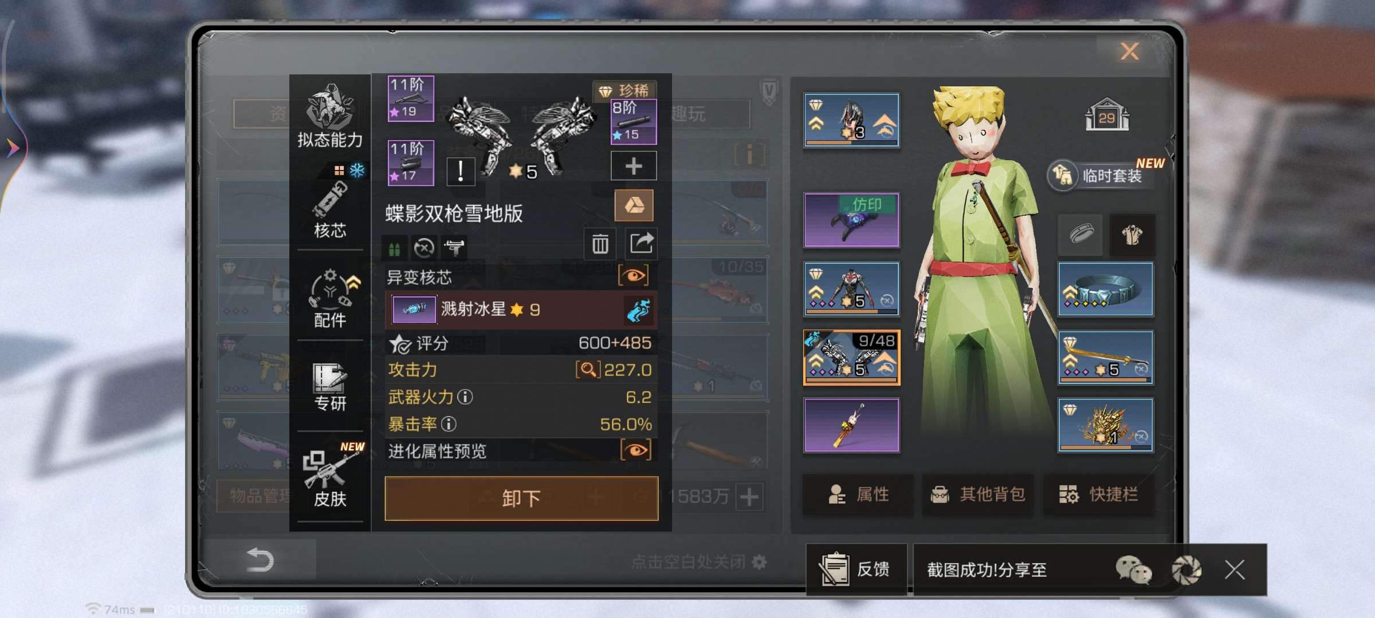The image size is (1375, 618).
Task: Select the 核心 core sidebar icon
Action: (329, 210)
